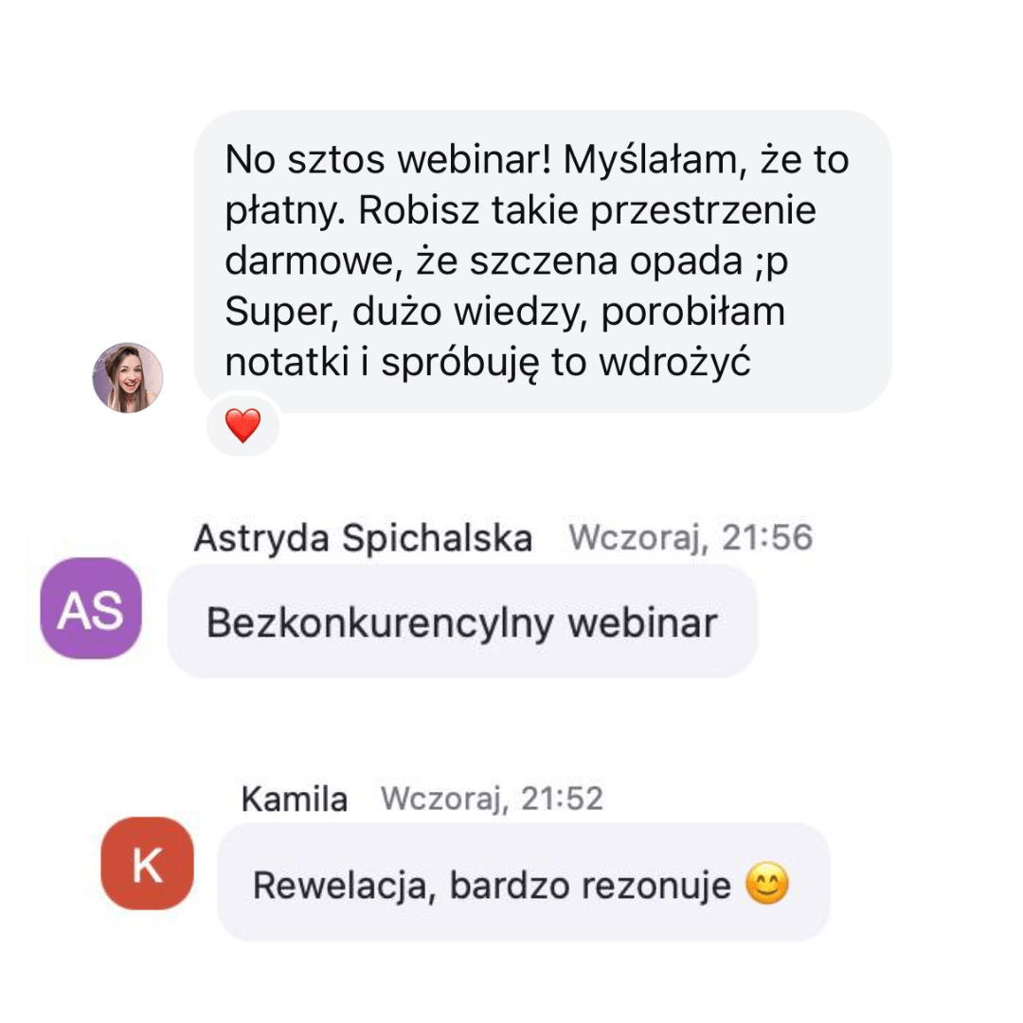This screenshot has height=1023, width=1023.
Task: Select the "No sztos webinar!" text
Action: [x=388, y=159]
